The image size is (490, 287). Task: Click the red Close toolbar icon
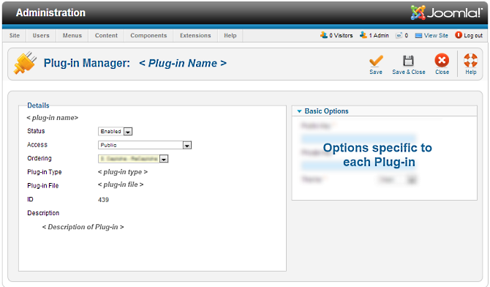[x=442, y=60]
